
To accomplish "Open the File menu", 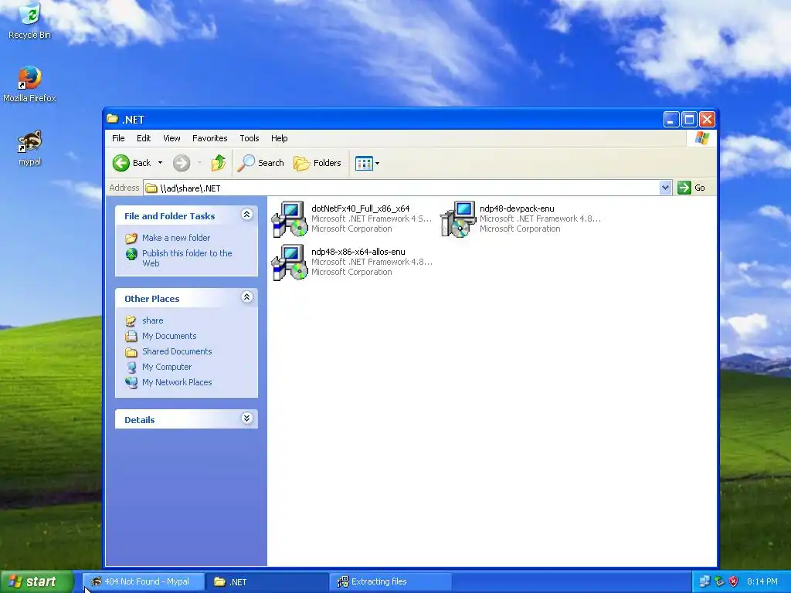I will (118, 138).
